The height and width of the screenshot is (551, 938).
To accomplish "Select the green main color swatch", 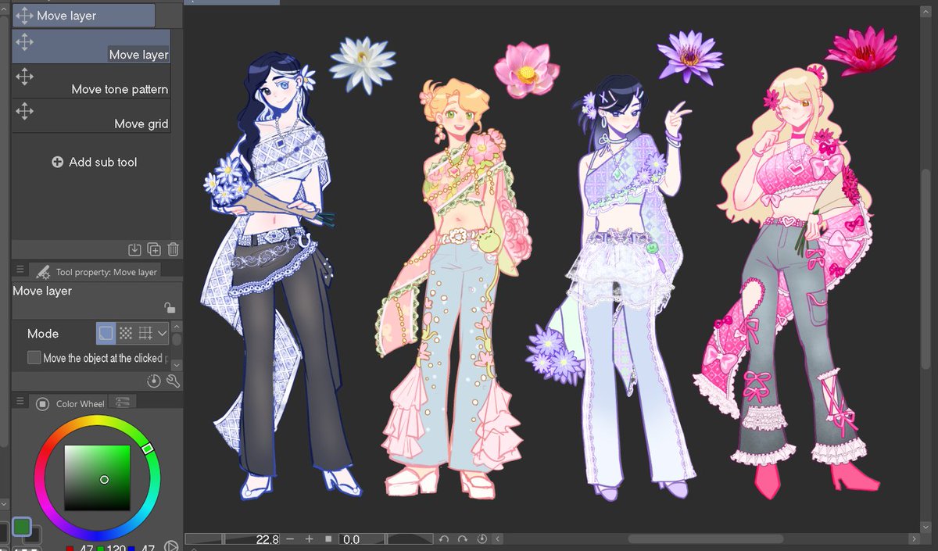I will point(22,526).
